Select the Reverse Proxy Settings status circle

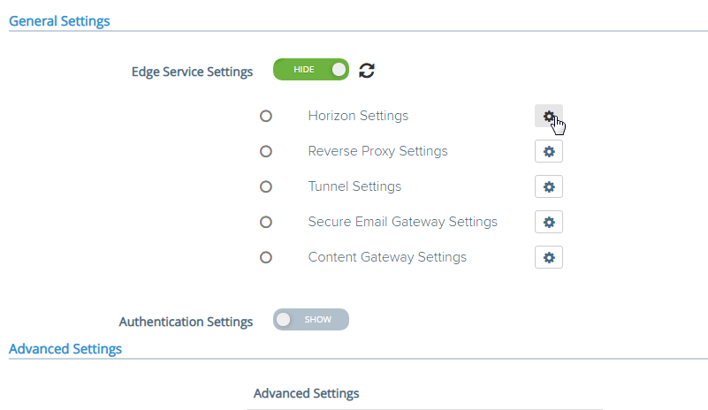266,151
